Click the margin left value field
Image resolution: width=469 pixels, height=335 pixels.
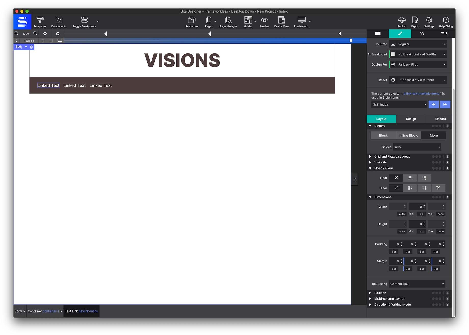pyautogui.click(x=438, y=261)
